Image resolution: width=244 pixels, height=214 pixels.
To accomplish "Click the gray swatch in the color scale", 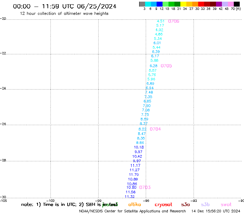I will click(142, 4).
